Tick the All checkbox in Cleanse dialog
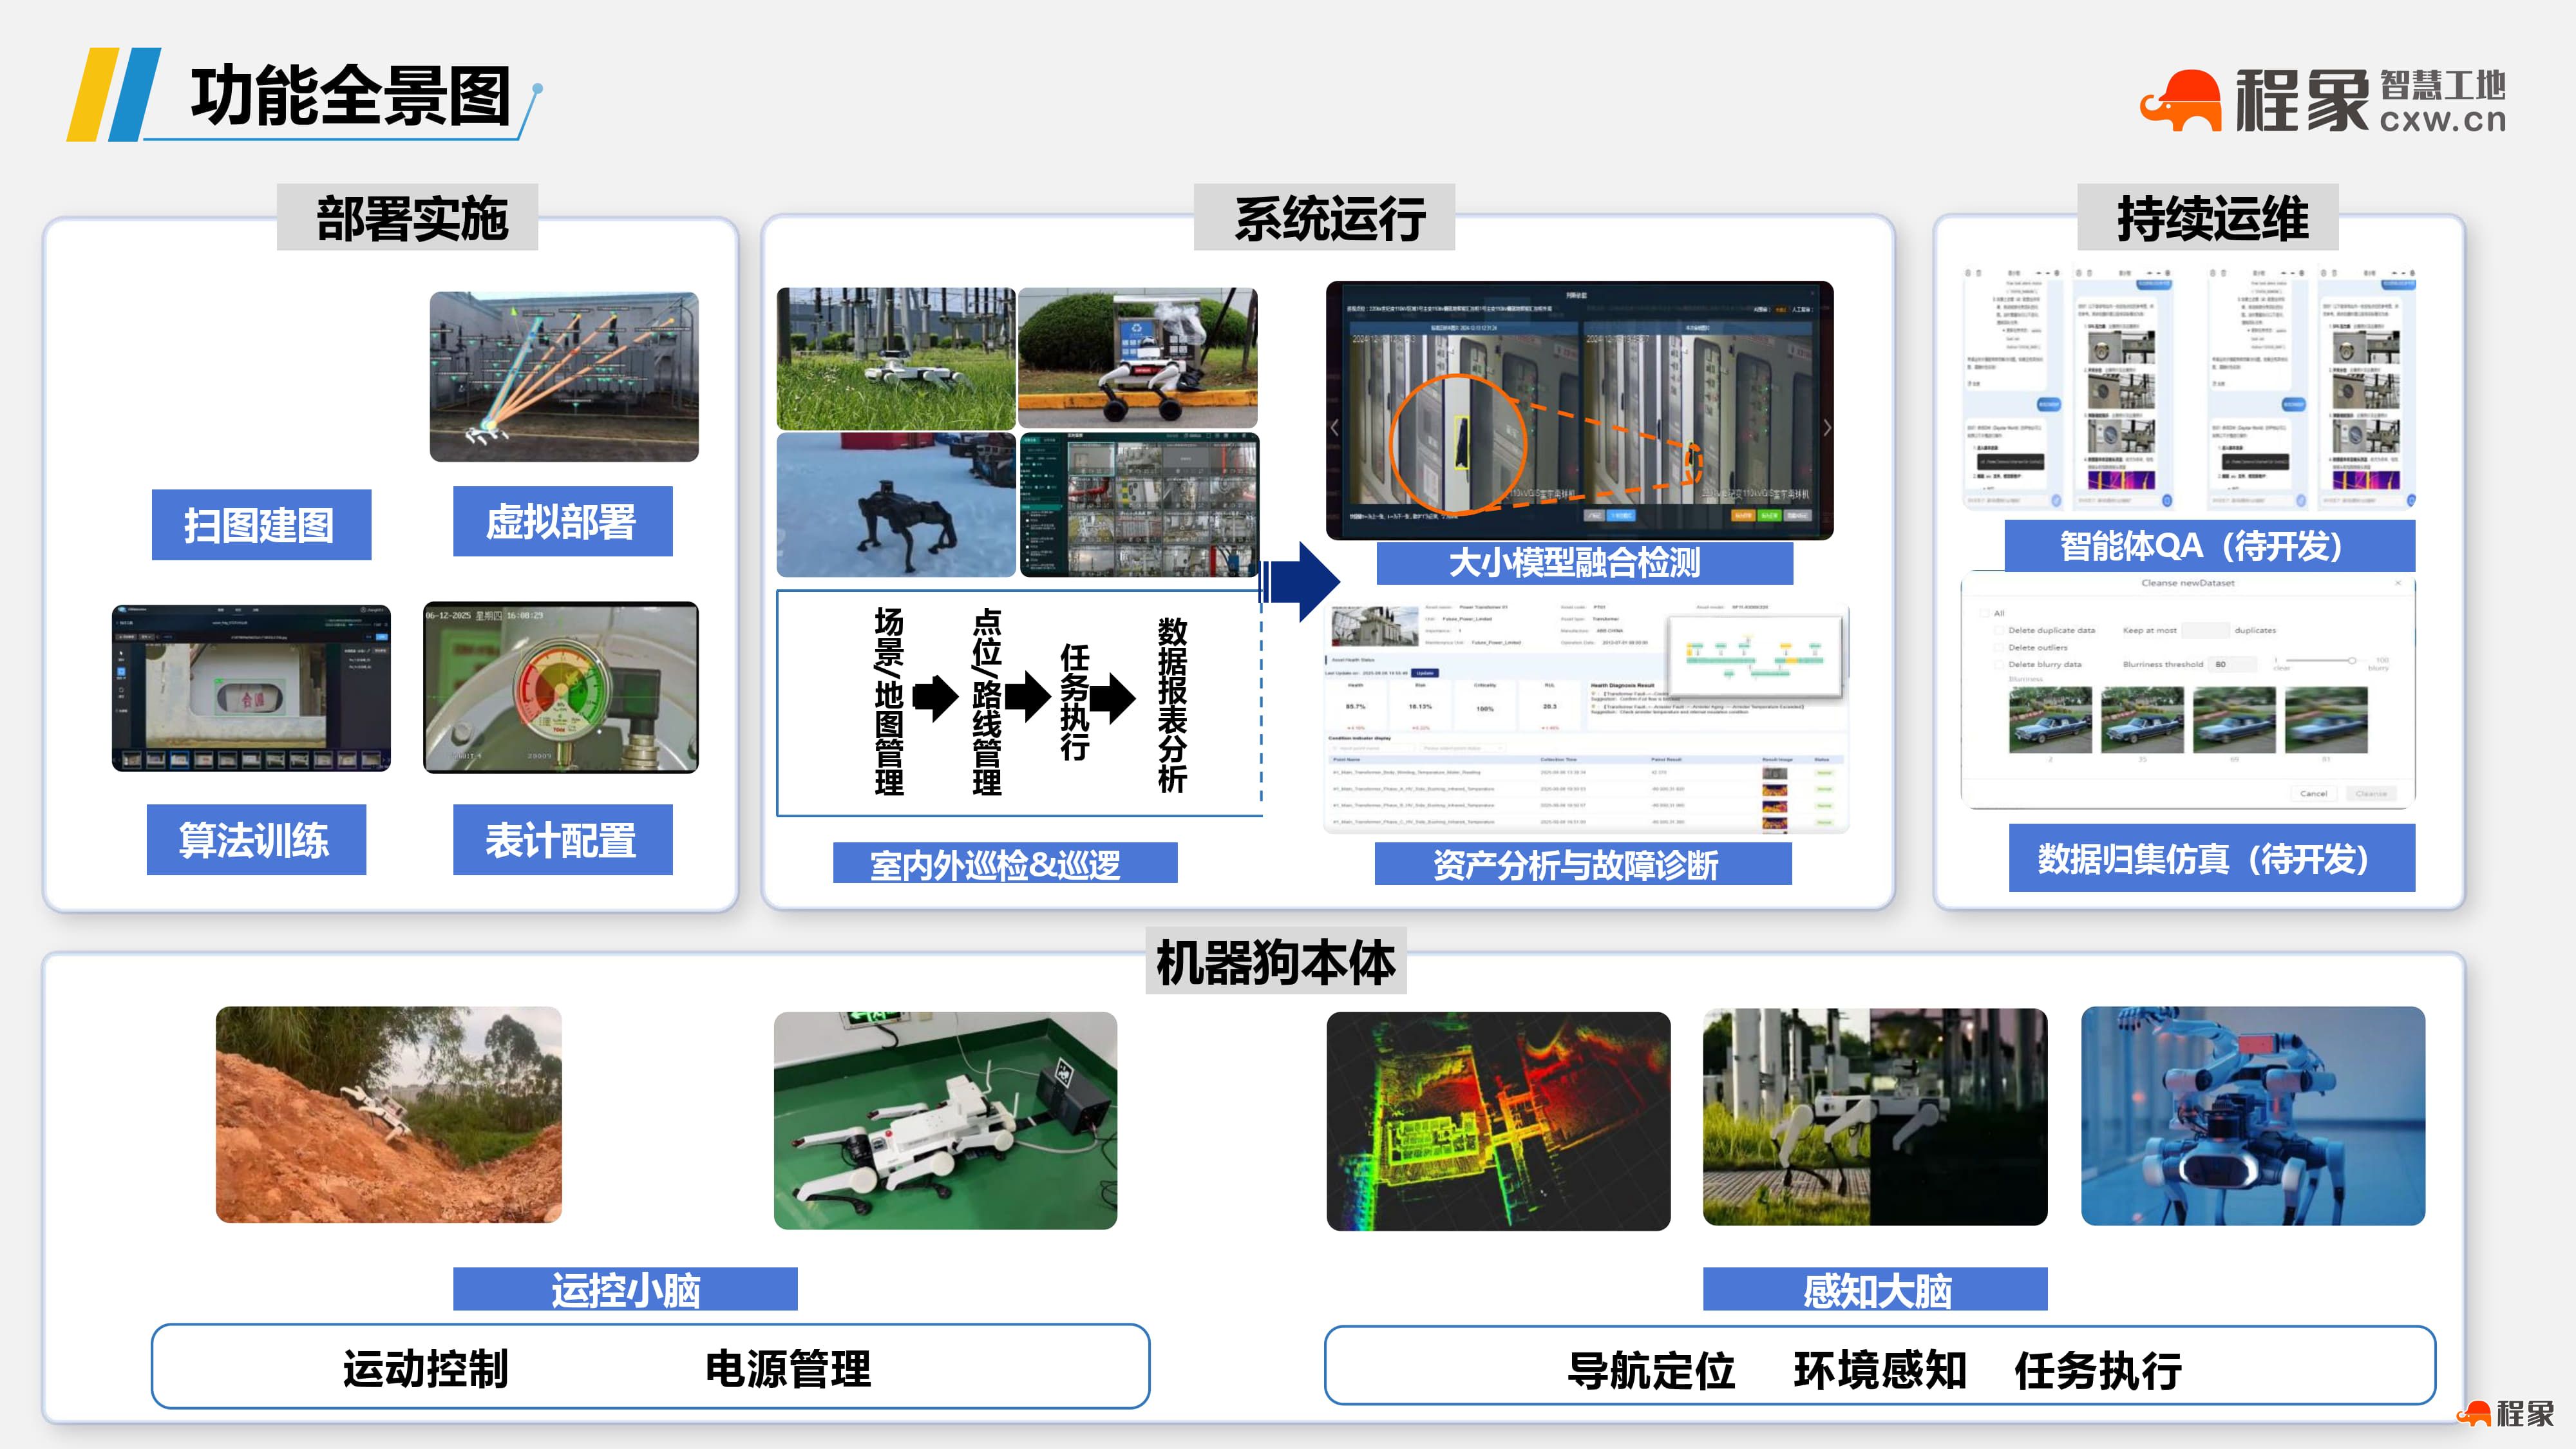 click(x=1984, y=613)
